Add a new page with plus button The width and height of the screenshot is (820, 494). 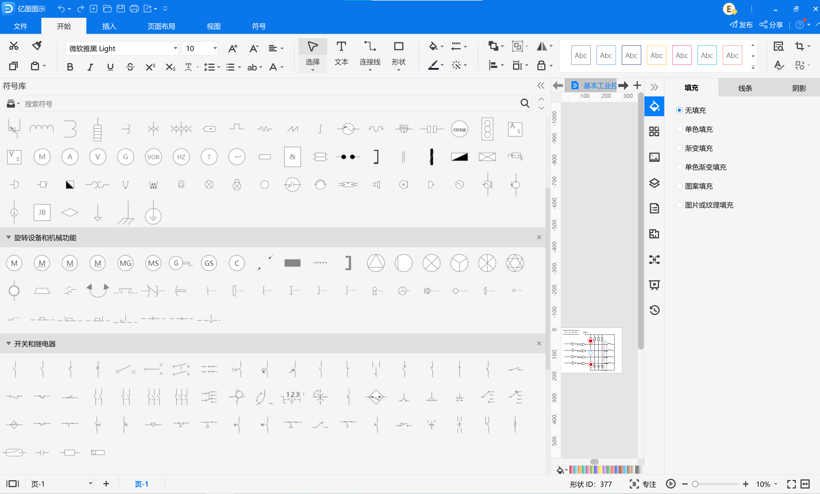click(106, 484)
